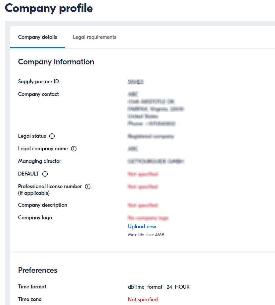Click the Preferences section heading
This screenshot has width=275, height=305.
click(x=37, y=270)
